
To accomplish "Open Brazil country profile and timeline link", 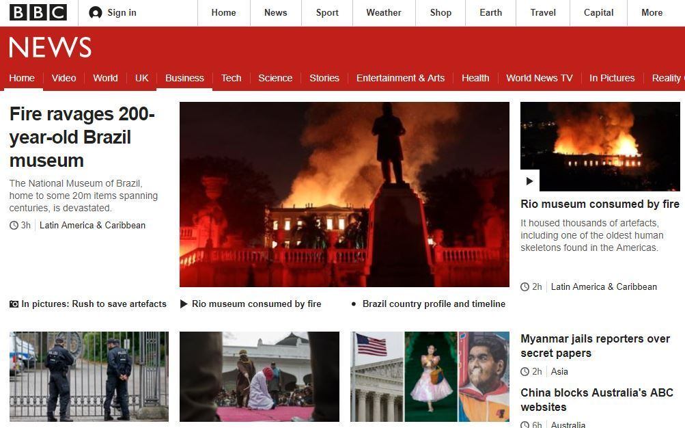I will 434,304.
